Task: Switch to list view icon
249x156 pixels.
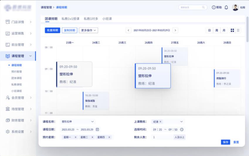Action: coord(238,30)
